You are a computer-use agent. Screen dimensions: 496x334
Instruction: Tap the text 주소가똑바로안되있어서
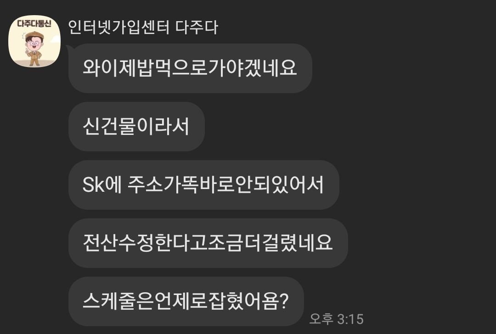tap(225, 184)
